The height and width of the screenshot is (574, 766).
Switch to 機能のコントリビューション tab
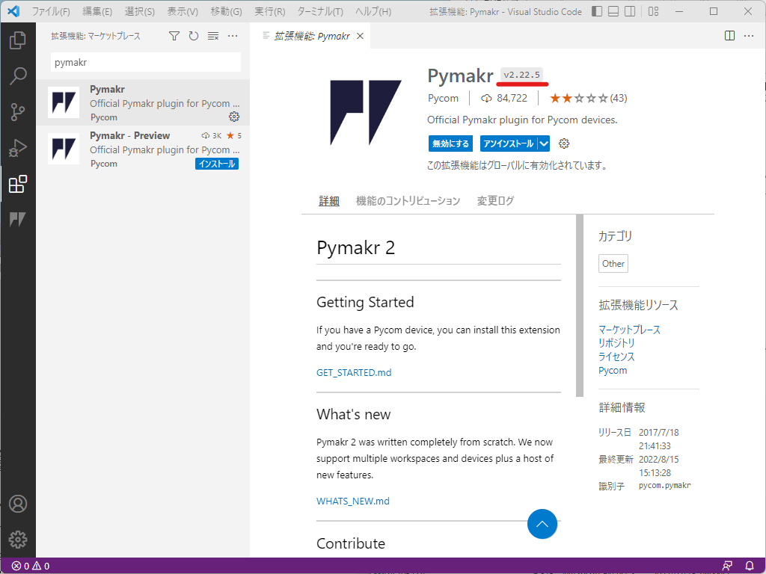(x=408, y=200)
